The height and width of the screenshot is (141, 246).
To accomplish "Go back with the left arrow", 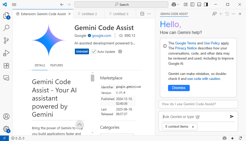I will pyautogui.click(x=62, y=4).
